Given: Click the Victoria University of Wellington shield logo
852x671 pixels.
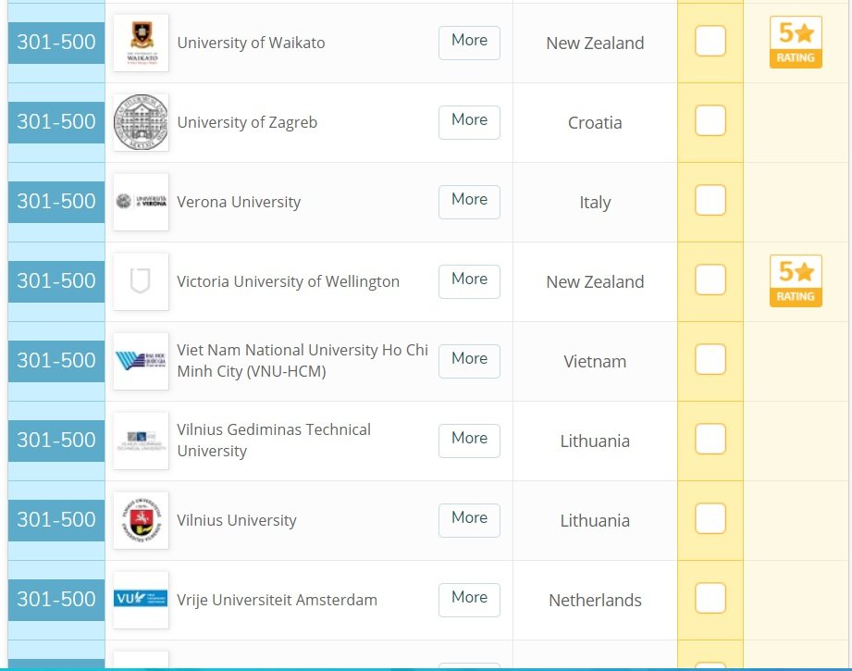Looking at the screenshot, I should (141, 281).
